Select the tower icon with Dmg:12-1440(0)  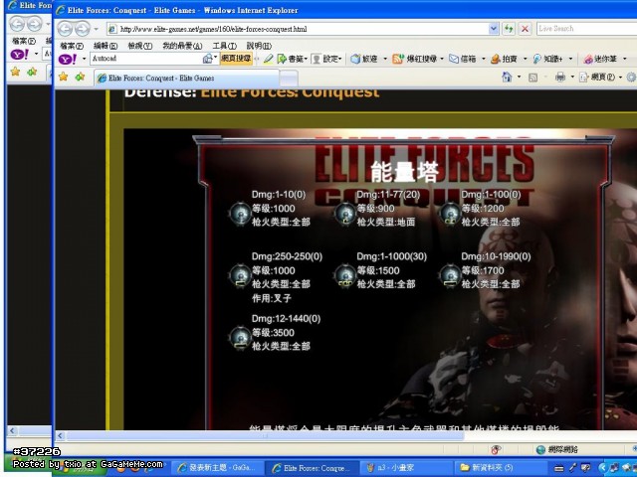240,338
